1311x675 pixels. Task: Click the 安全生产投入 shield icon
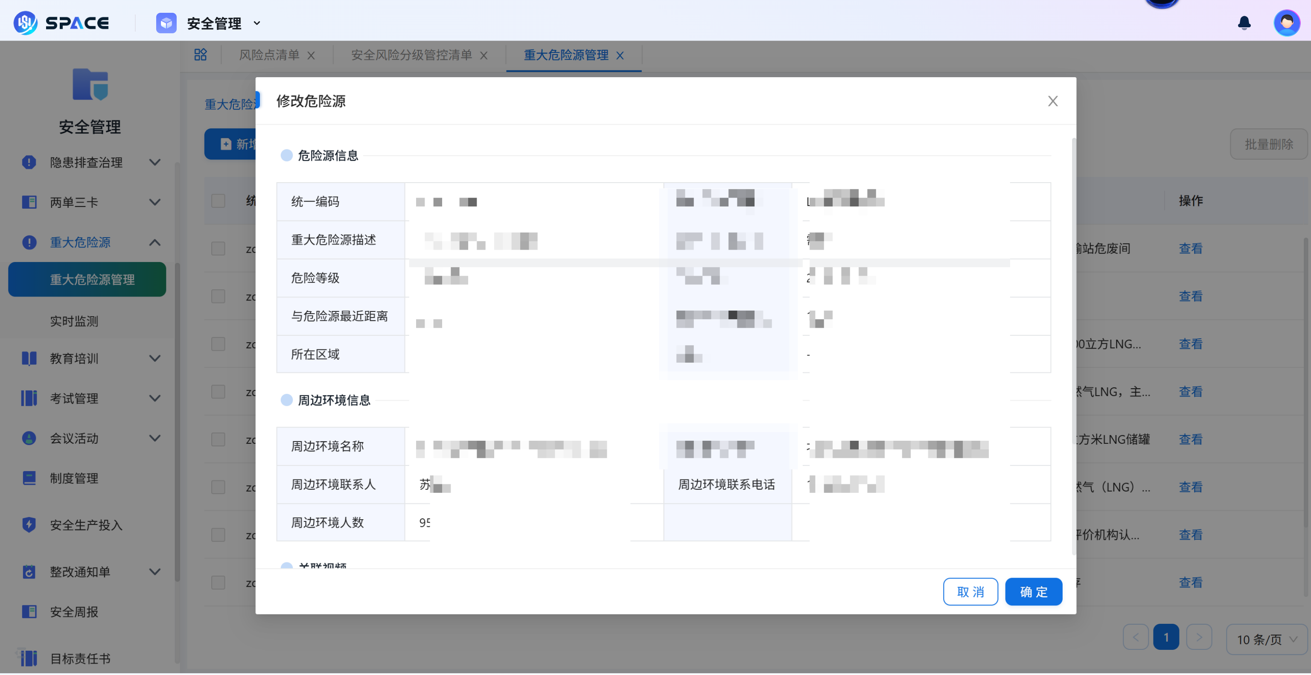pos(29,525)
